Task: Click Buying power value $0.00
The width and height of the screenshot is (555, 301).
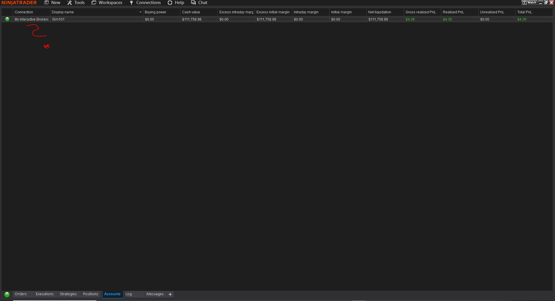Action: coord(149,19)
